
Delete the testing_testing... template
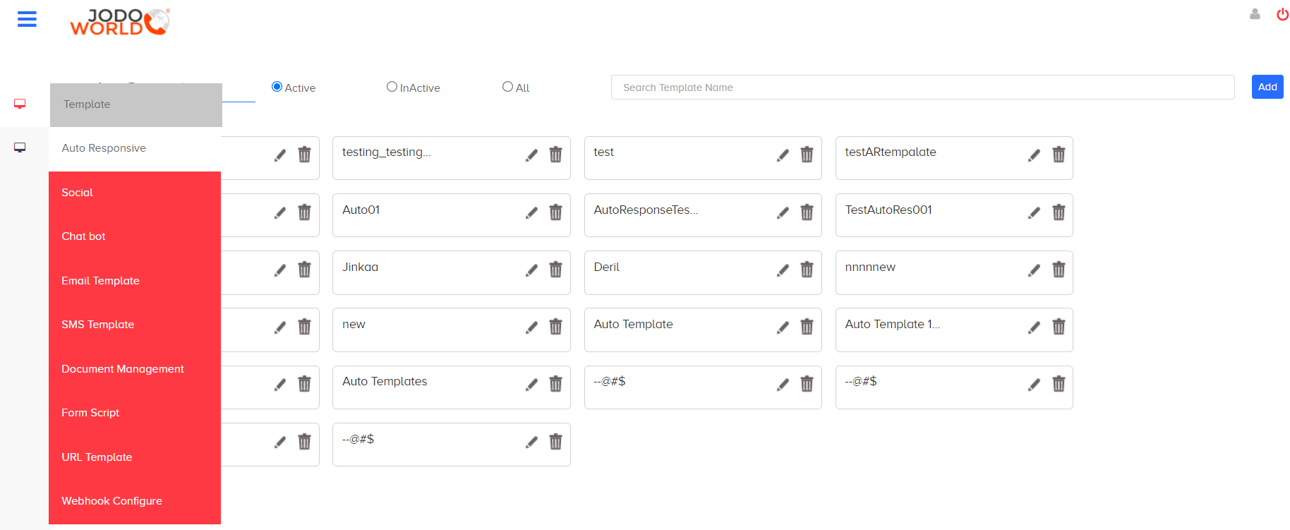tap(556, 154)
